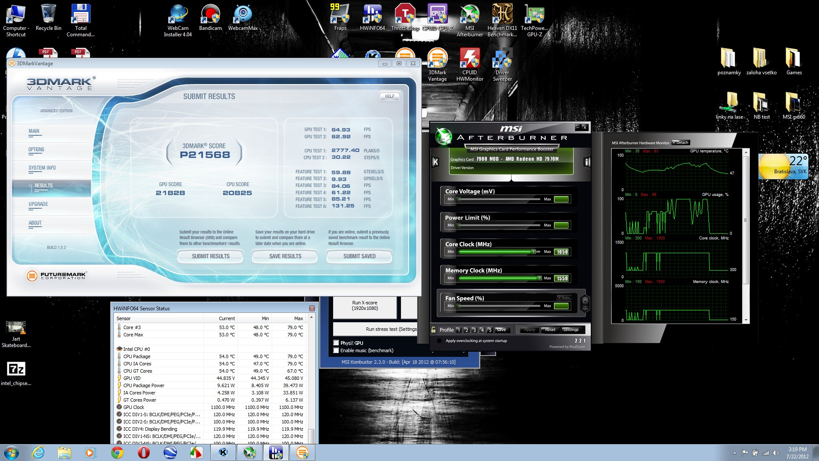The width and height of the screenshot is (819, 461).
Task: Open the Games folder on desktop
Action: pyautogui.click(x=794, y=61)
